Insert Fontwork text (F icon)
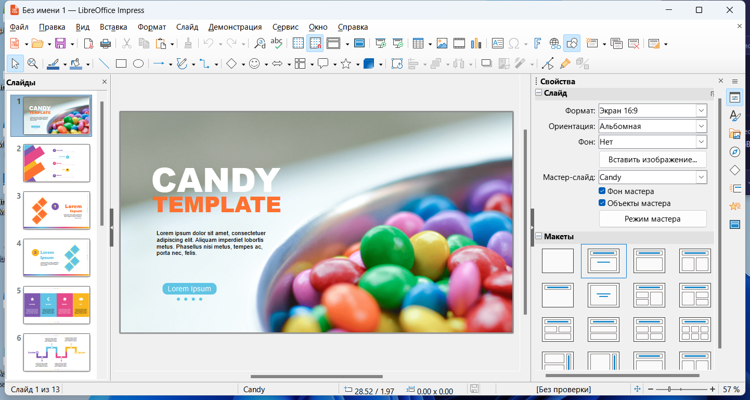 538,44
